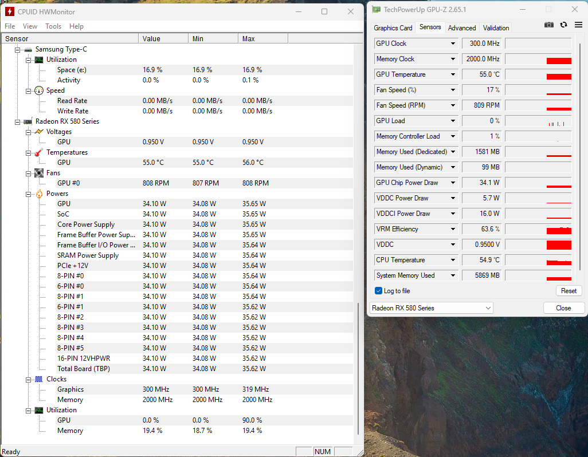Collapse the Radeon RX 580 Series node
This screenshot has height=457, width=588.
(x=17, y=122)
